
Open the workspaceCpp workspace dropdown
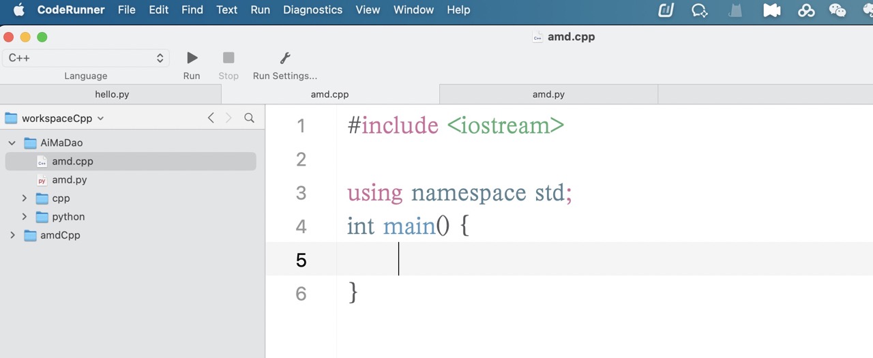click(63, 118)
